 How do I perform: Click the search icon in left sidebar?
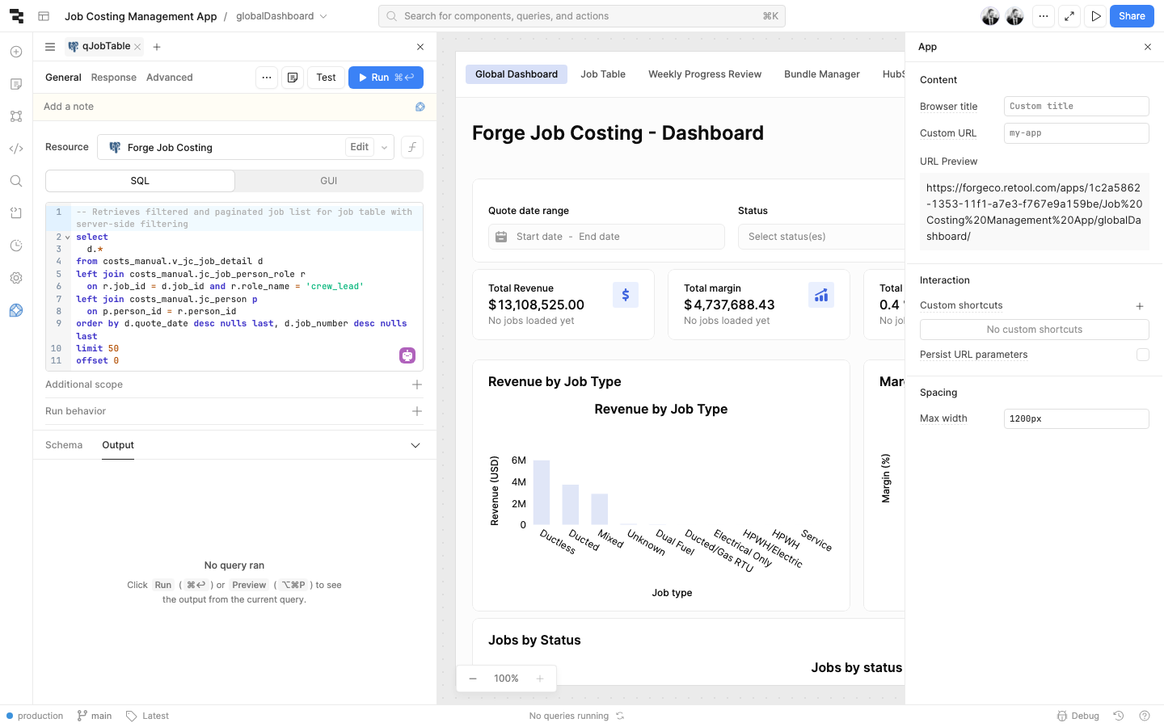16,181
